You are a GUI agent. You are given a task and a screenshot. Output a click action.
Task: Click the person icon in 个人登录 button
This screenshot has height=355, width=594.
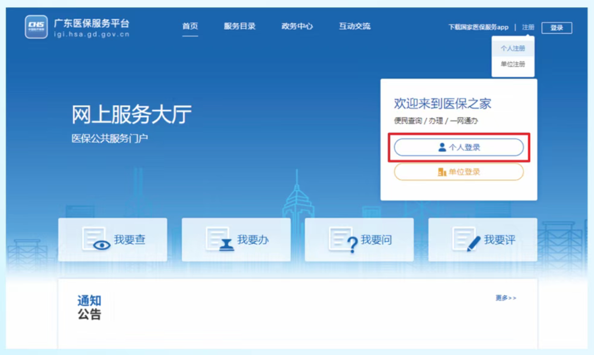point(442,148)
